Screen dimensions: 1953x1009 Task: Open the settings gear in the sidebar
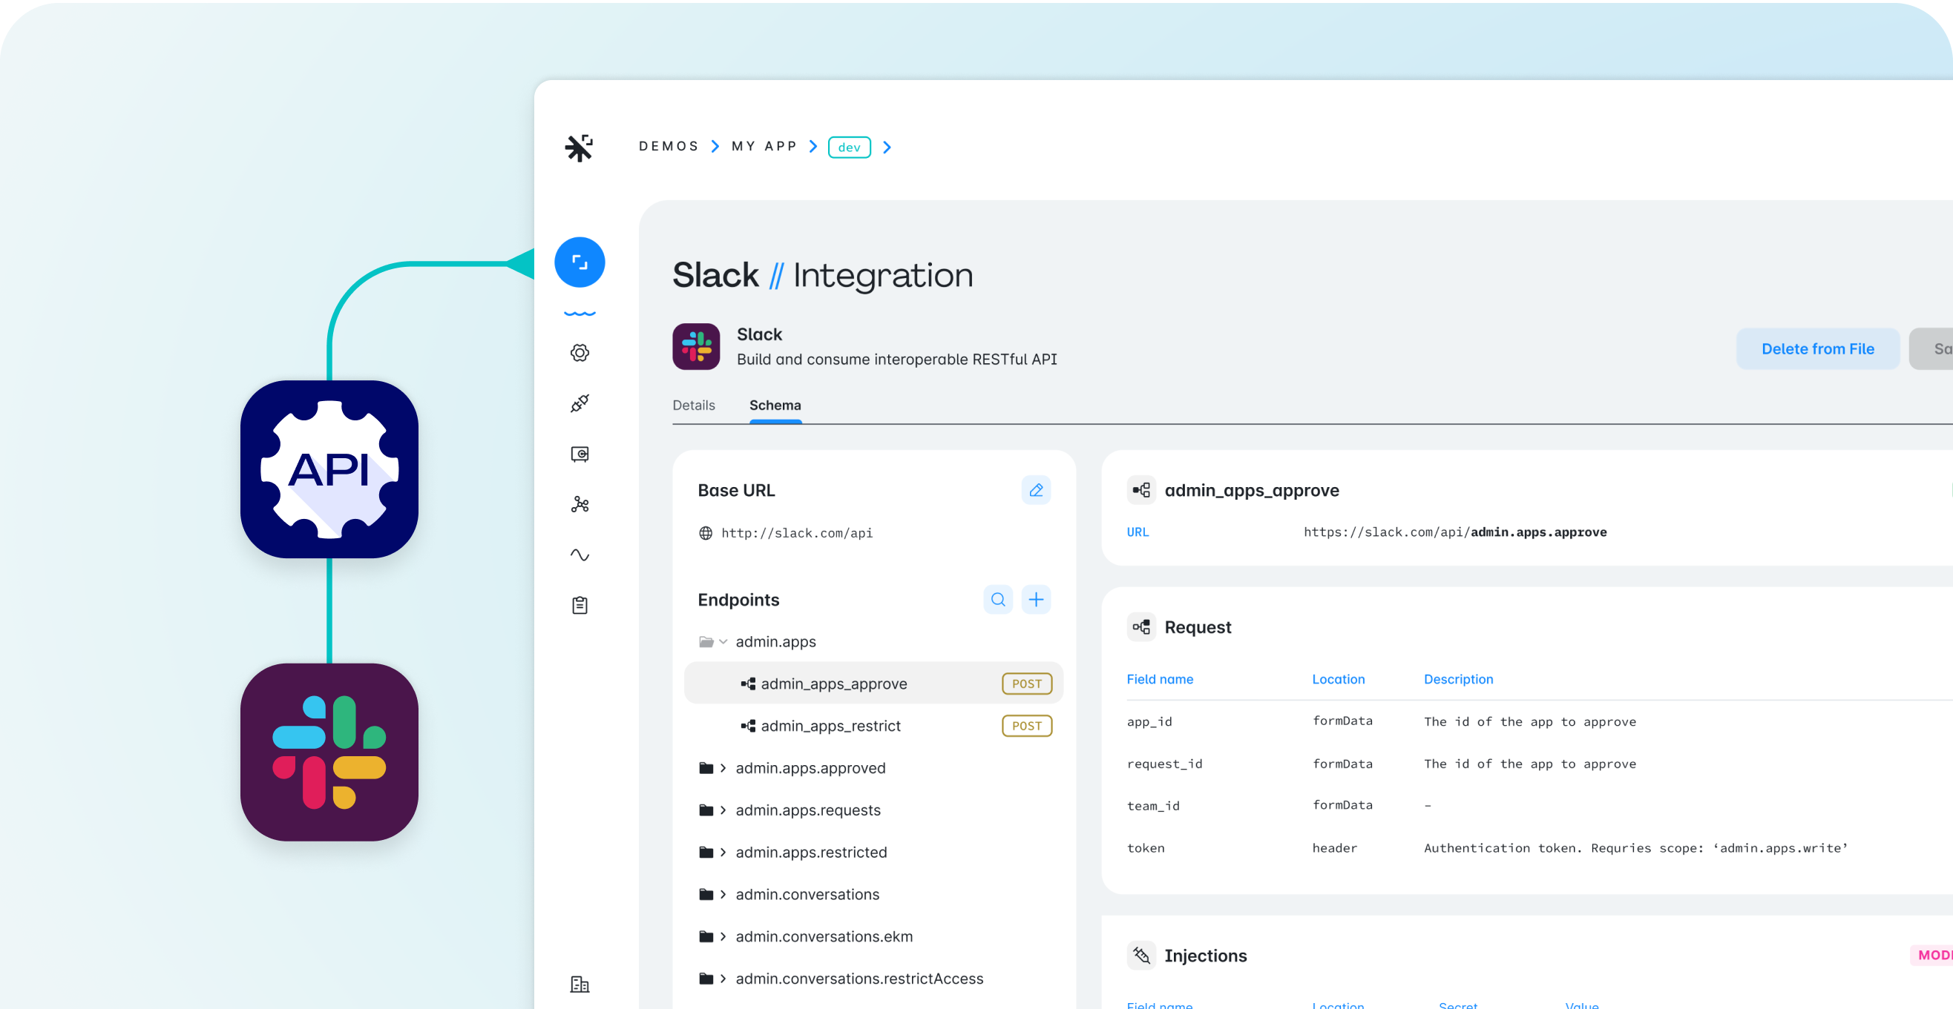(580, 353)
